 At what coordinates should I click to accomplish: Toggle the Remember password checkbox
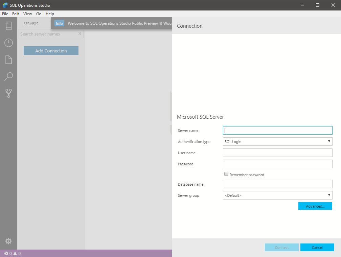click(226, 174)
